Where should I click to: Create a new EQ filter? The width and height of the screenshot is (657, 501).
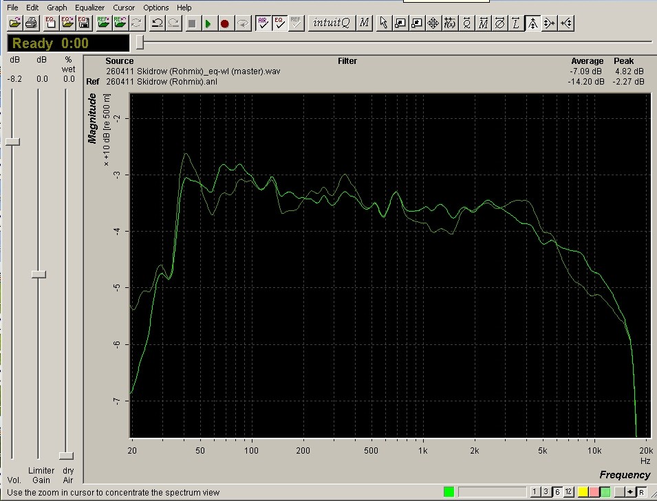(x=50, y=23)
